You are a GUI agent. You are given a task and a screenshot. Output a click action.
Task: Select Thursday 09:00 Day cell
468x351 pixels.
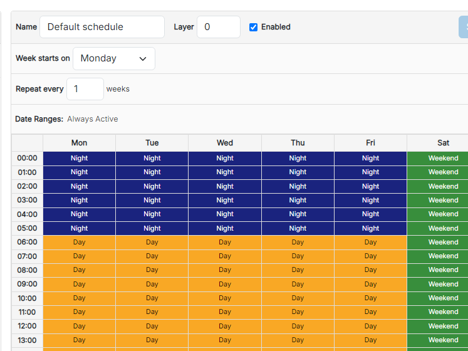(298, 284)
